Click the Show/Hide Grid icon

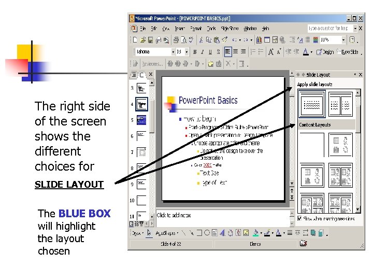click(308, 40)
